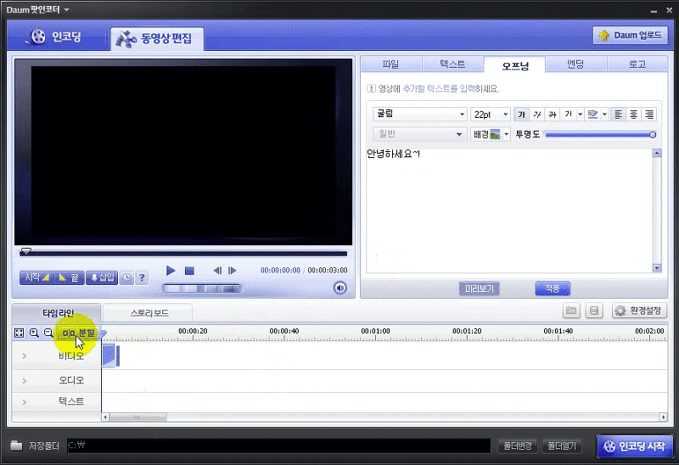Zoom in on the timeline
Viewport: 679px width, 465px height.
point(34,333)
